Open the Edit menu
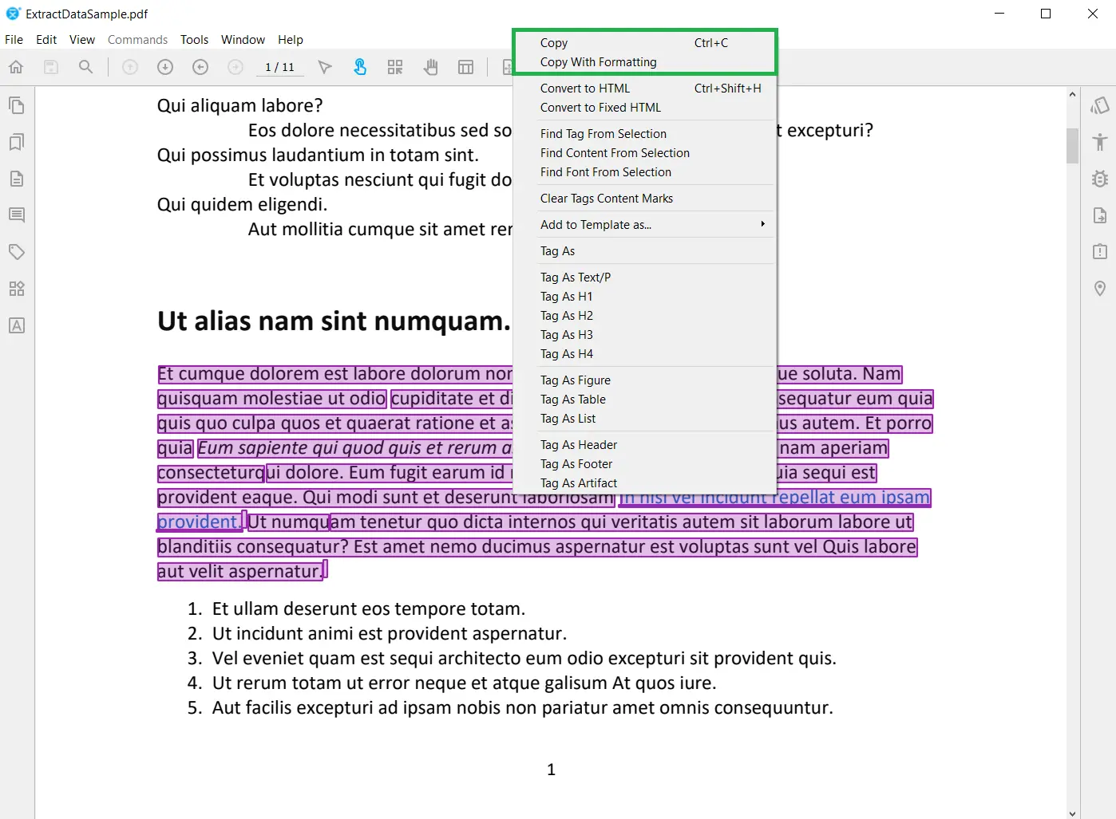Screen dimensions: 1116x819 (x=46, y=40)
